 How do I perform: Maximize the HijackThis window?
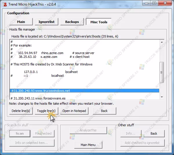tap(154, 3)
